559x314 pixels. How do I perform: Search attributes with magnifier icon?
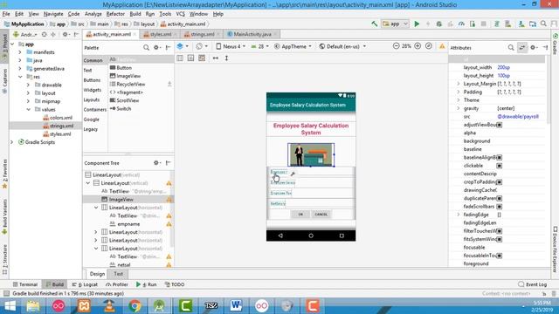511,47
